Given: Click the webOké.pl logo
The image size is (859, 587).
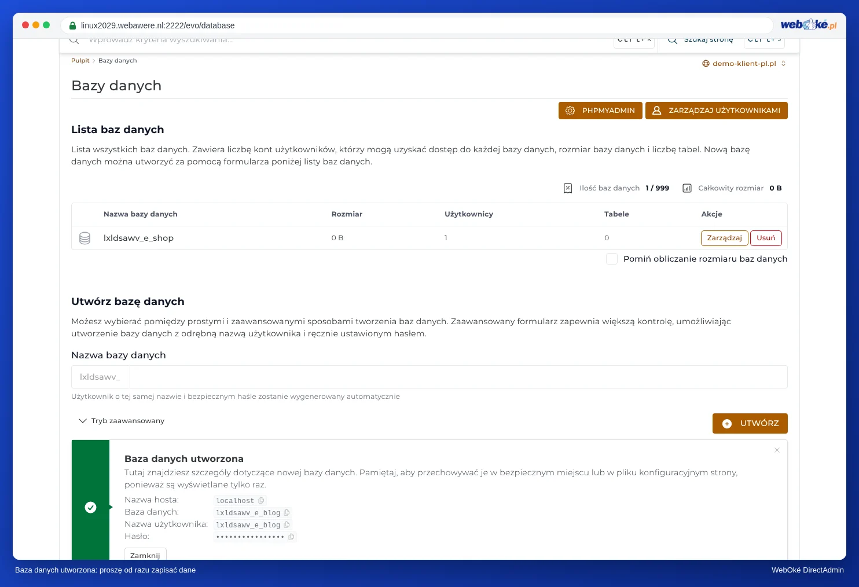Looking at the screenshot, I should point(809,25).
